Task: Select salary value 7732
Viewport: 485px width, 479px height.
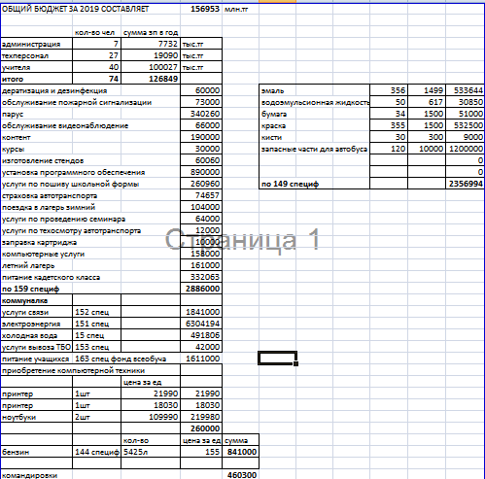Action: 151,44
